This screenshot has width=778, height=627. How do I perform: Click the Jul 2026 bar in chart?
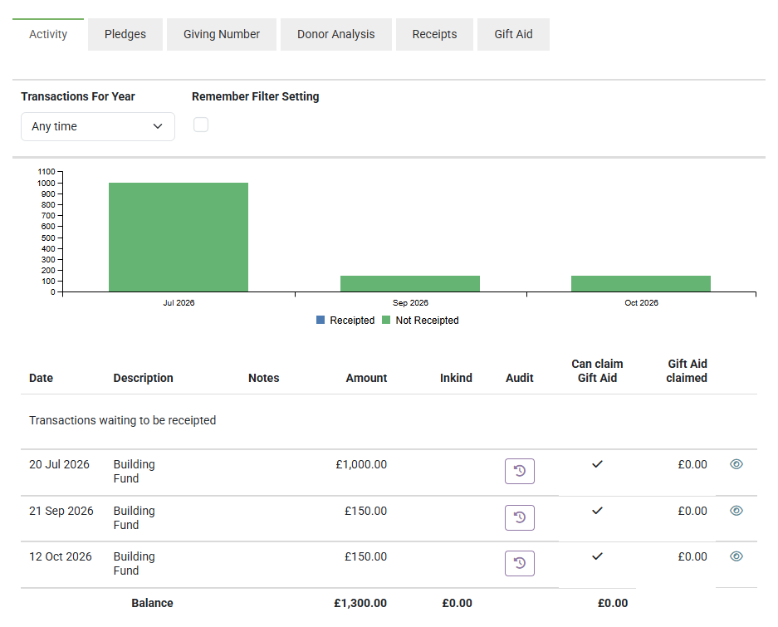[179, 238]
